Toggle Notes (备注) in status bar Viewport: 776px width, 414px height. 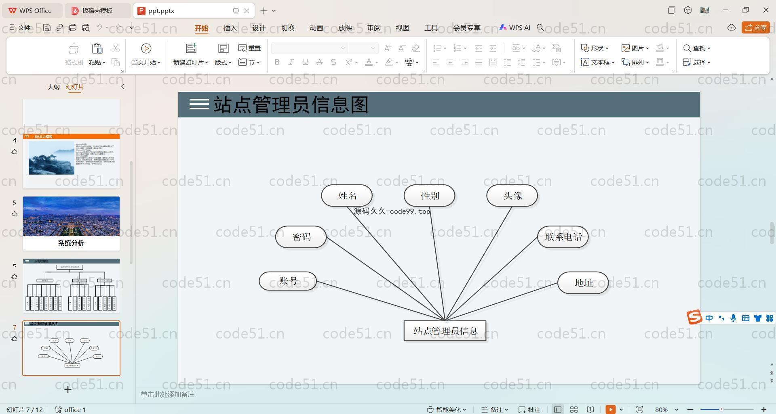[x=494, y=410]
